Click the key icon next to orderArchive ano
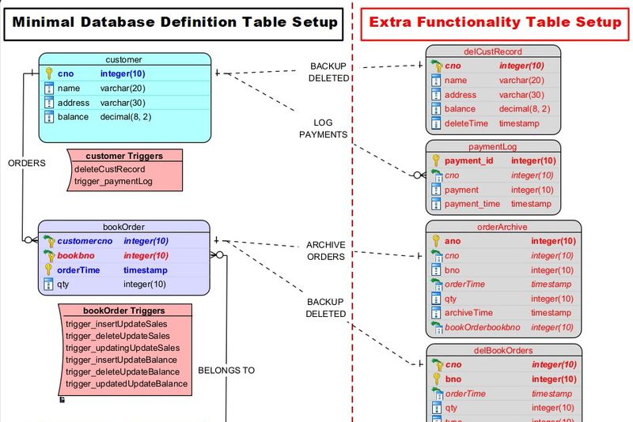This screenshot has width=633, height=422. tap(435, 241)
